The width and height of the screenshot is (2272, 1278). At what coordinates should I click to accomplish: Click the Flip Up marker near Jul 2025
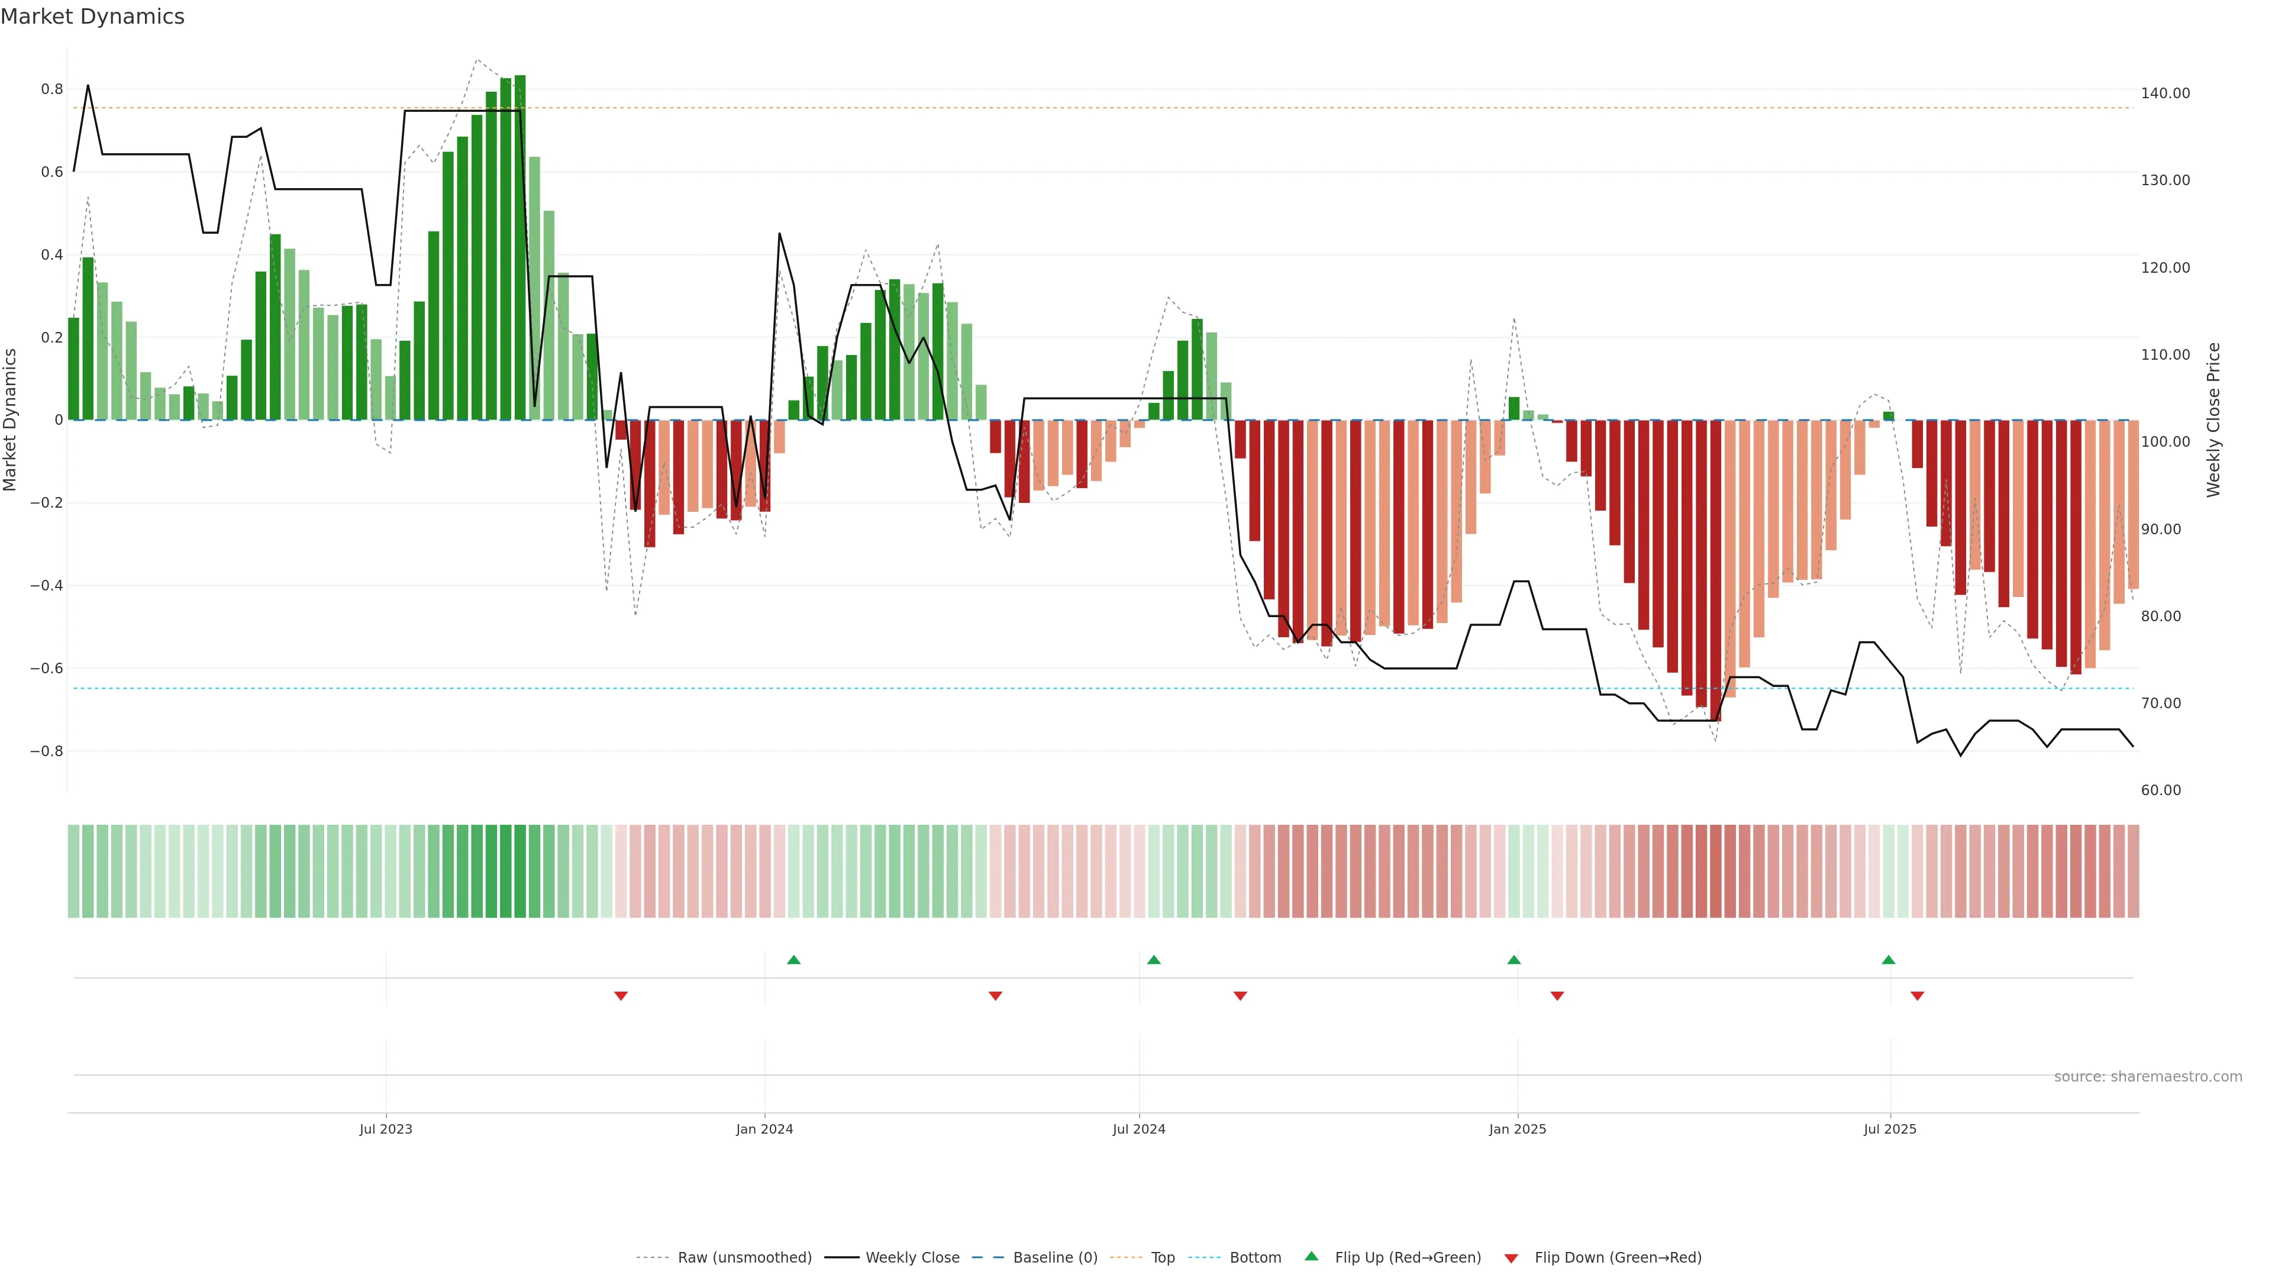click(1889, 960)
